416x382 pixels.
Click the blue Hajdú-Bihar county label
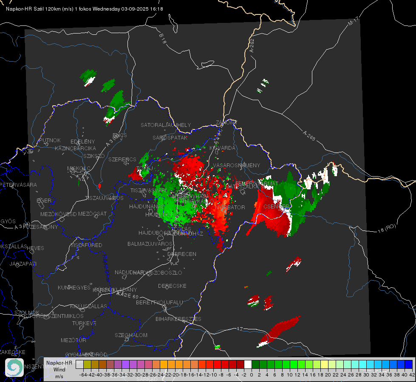tap(106, 269)
